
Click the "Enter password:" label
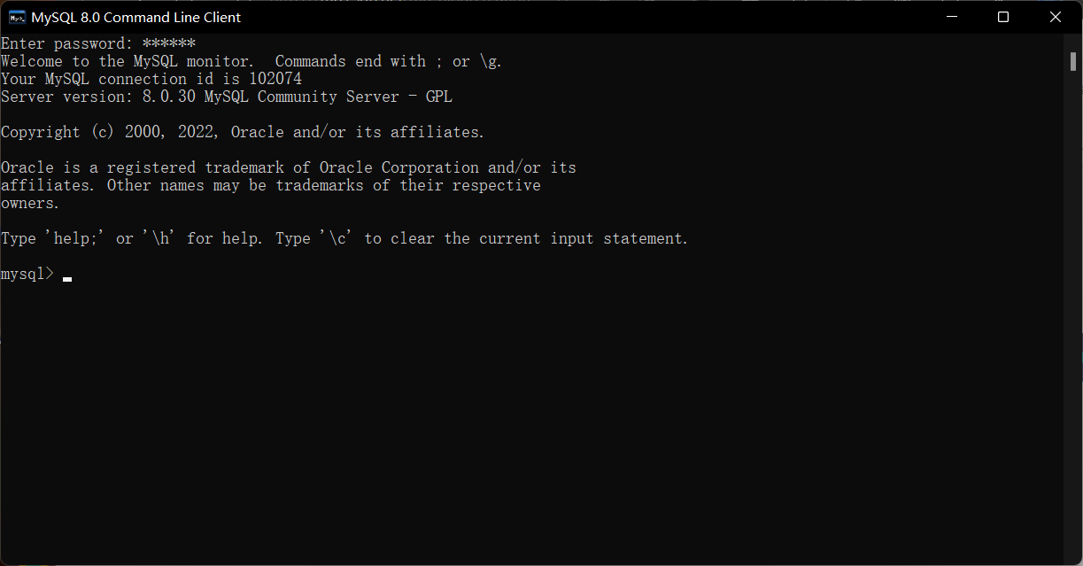(67, 43)
